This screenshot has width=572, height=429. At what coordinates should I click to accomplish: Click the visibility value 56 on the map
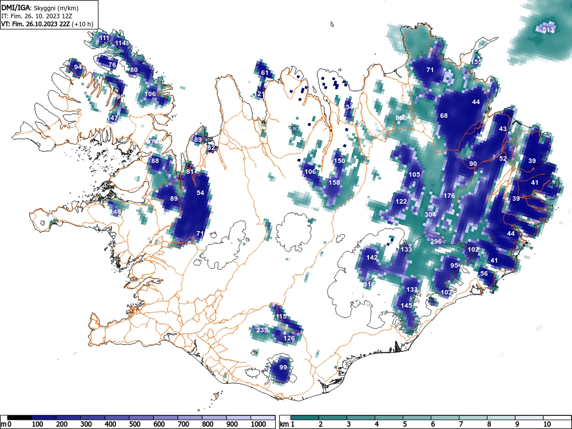(484, 273)
